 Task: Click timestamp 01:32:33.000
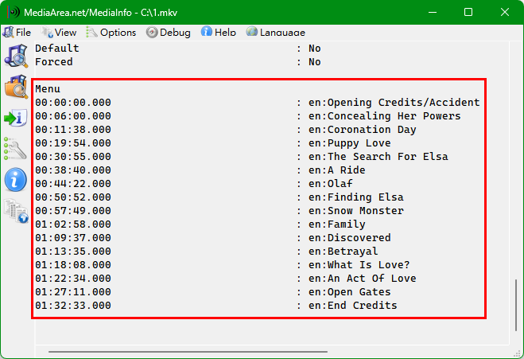73,306
